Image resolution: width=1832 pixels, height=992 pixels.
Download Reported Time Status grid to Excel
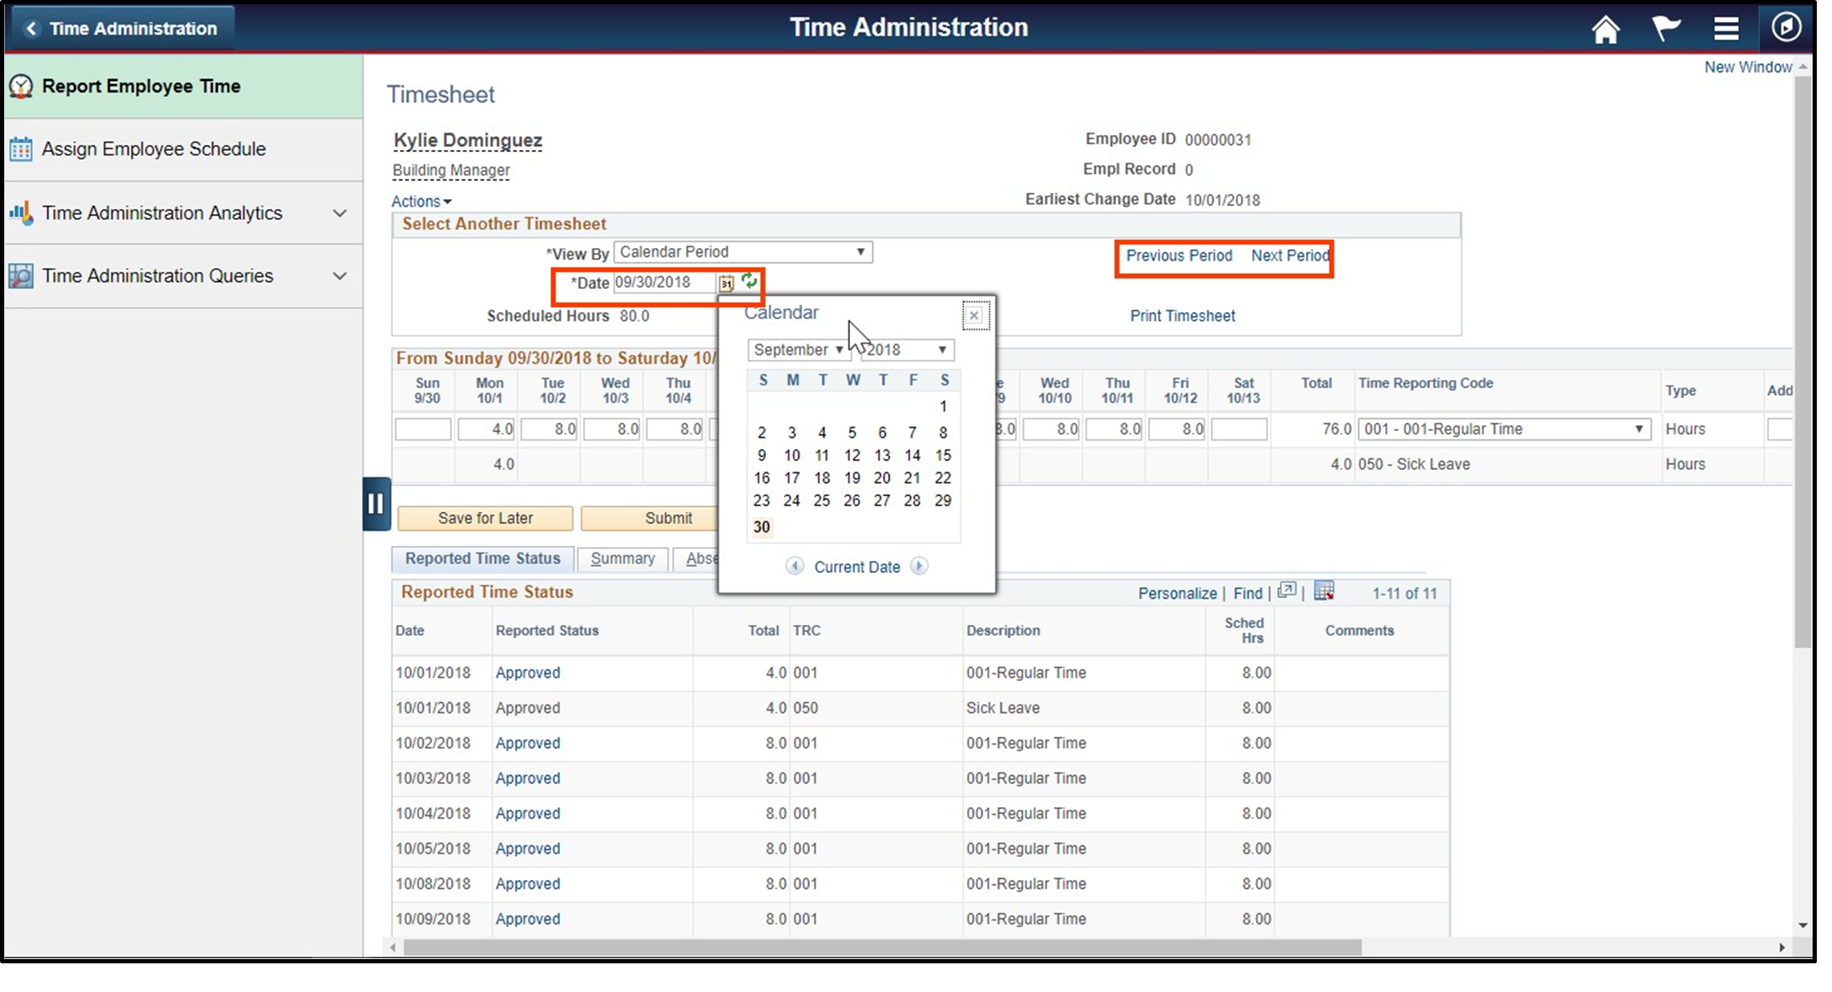[x=1323, y=591]
